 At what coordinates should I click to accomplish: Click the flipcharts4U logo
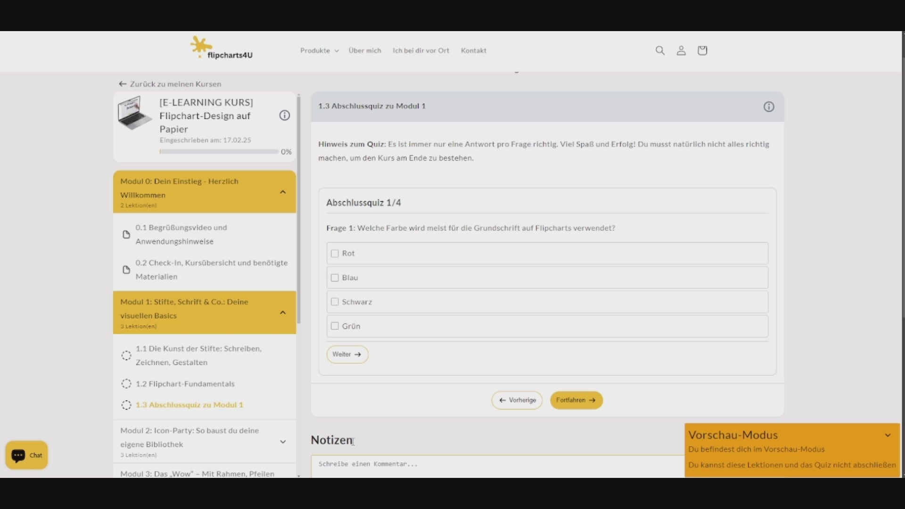click(x=222, y=48)
